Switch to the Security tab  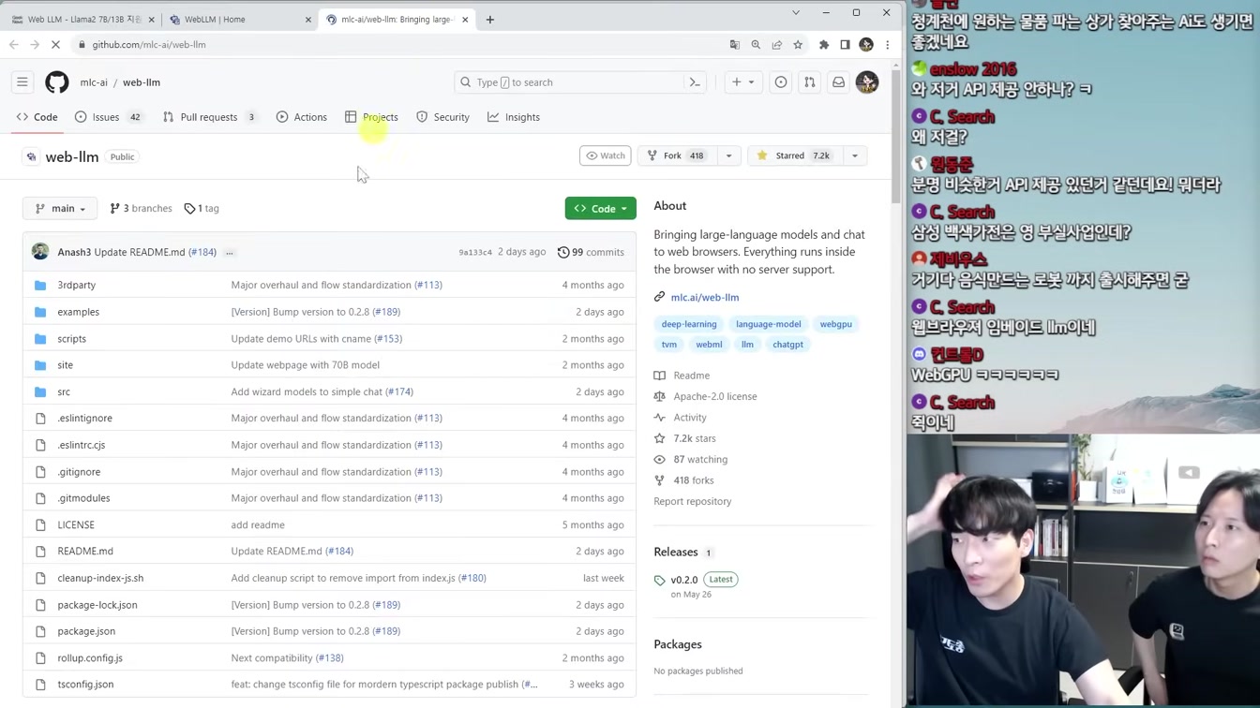pyautogui.click(x=442, y=117)
